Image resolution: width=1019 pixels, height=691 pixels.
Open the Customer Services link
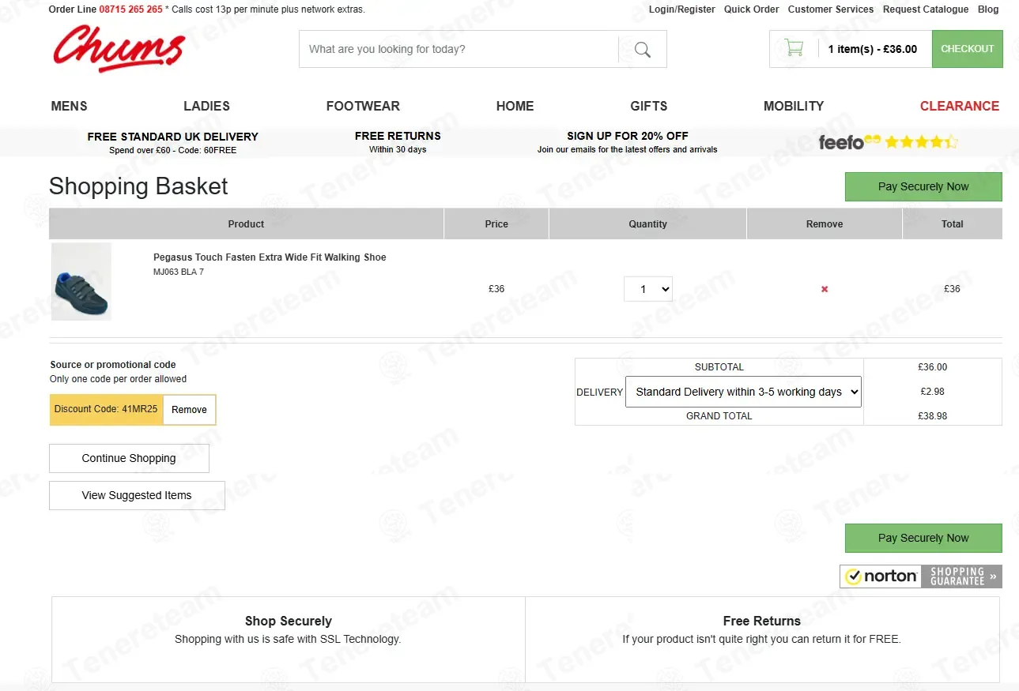click(x=831, y=9)
